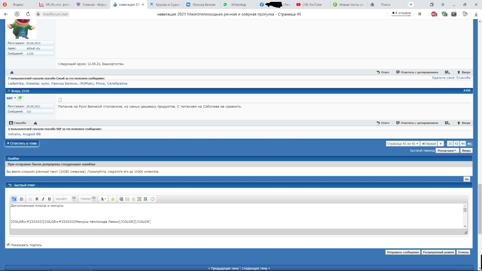The width and height of the screenshot is (482, 271).
Task: Open the 'Размер' font size dropdown
Action: [x=88, y=199]
